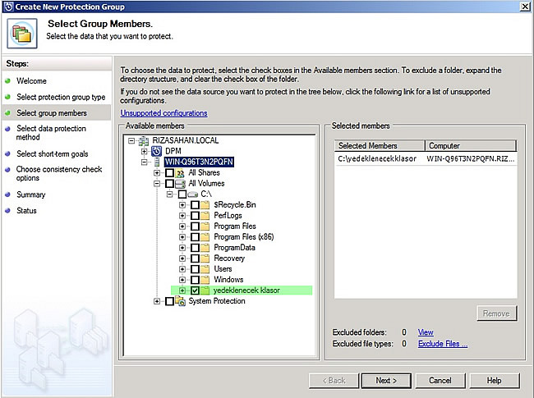This screenshot has width=534, height=398.
Task: Check the Program Files checkbox
Action: [195, 226]
